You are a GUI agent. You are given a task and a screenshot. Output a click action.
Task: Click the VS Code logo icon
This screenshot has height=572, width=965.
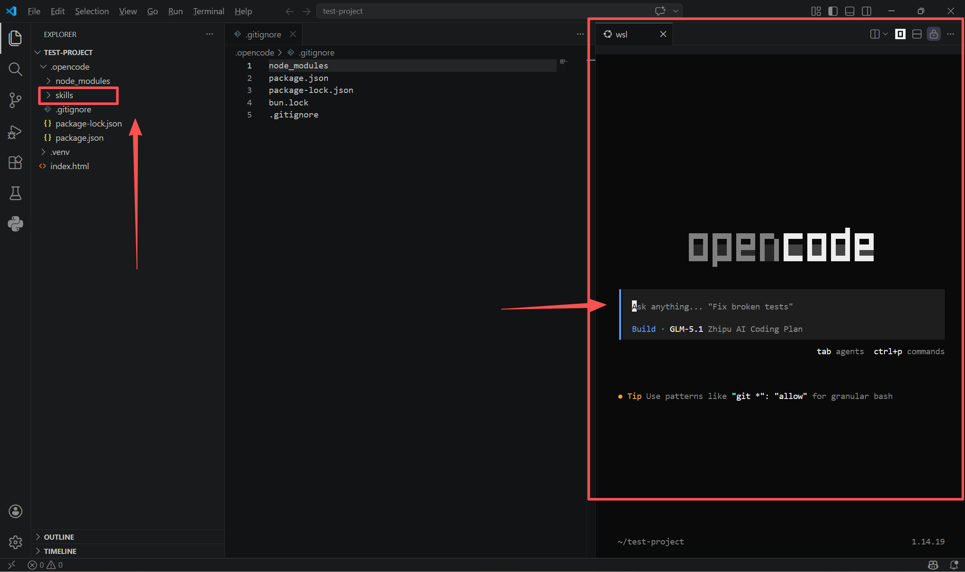(x=12, y=11)
